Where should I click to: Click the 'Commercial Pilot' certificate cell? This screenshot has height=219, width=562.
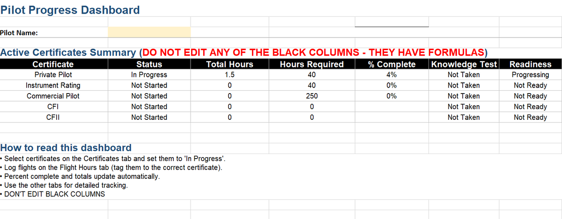click(54, 96)
